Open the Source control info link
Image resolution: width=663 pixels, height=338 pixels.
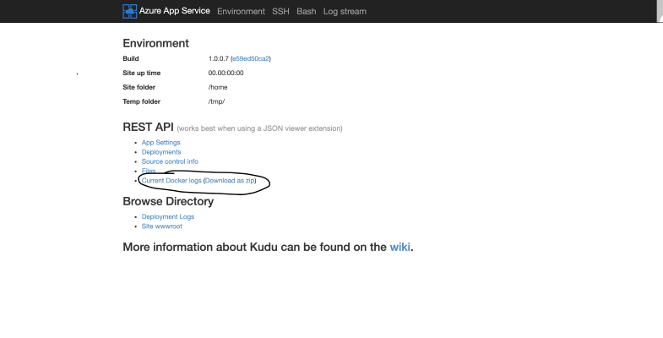pyautogui.click(x=170, y=161)
